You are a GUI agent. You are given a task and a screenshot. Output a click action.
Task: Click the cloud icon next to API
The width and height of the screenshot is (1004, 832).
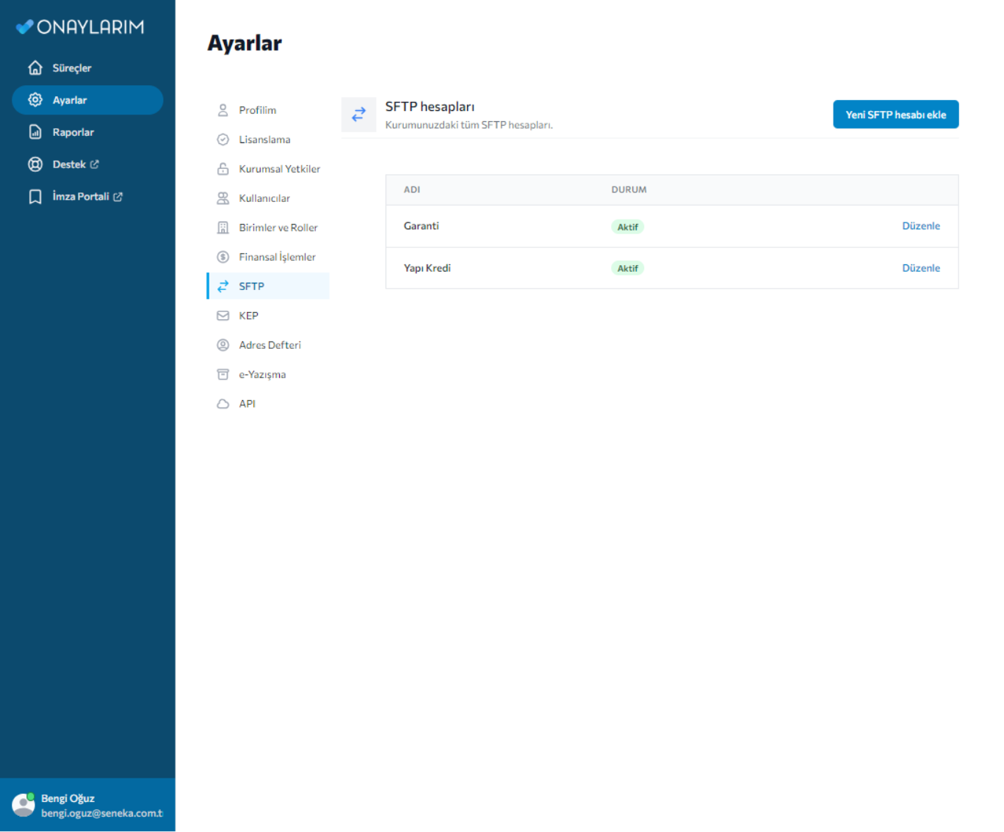click(223, 404)
